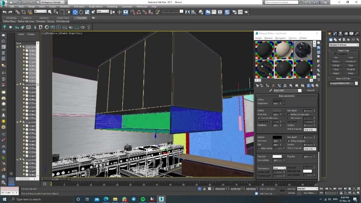
Task: Activate the Select and Move tool
Action: [75, 12]
